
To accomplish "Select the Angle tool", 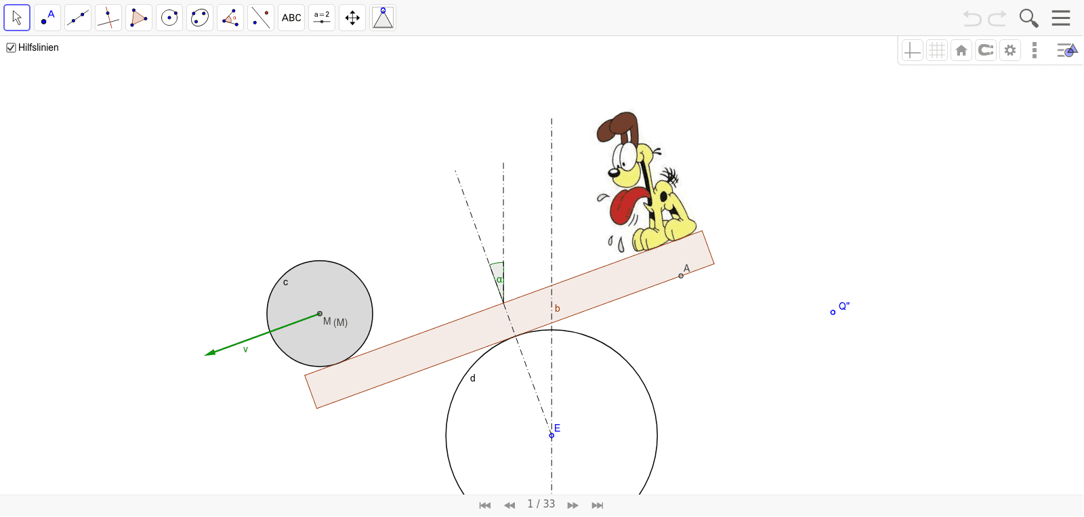I will coord(230,18).
